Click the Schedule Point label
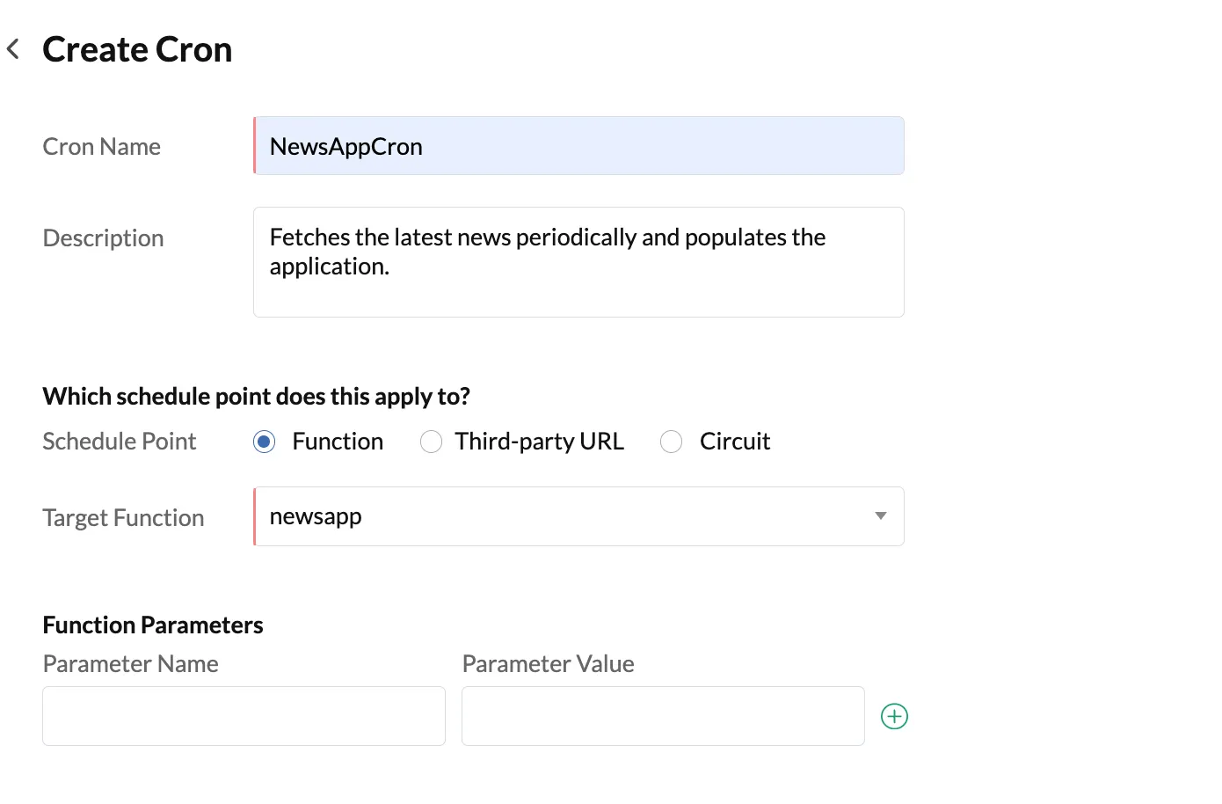Viewport: 1222px width, 804px height. [119, 442]
